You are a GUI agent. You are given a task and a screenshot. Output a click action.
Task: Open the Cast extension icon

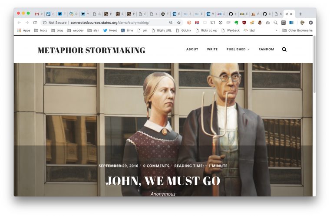(x=213, y=23)
